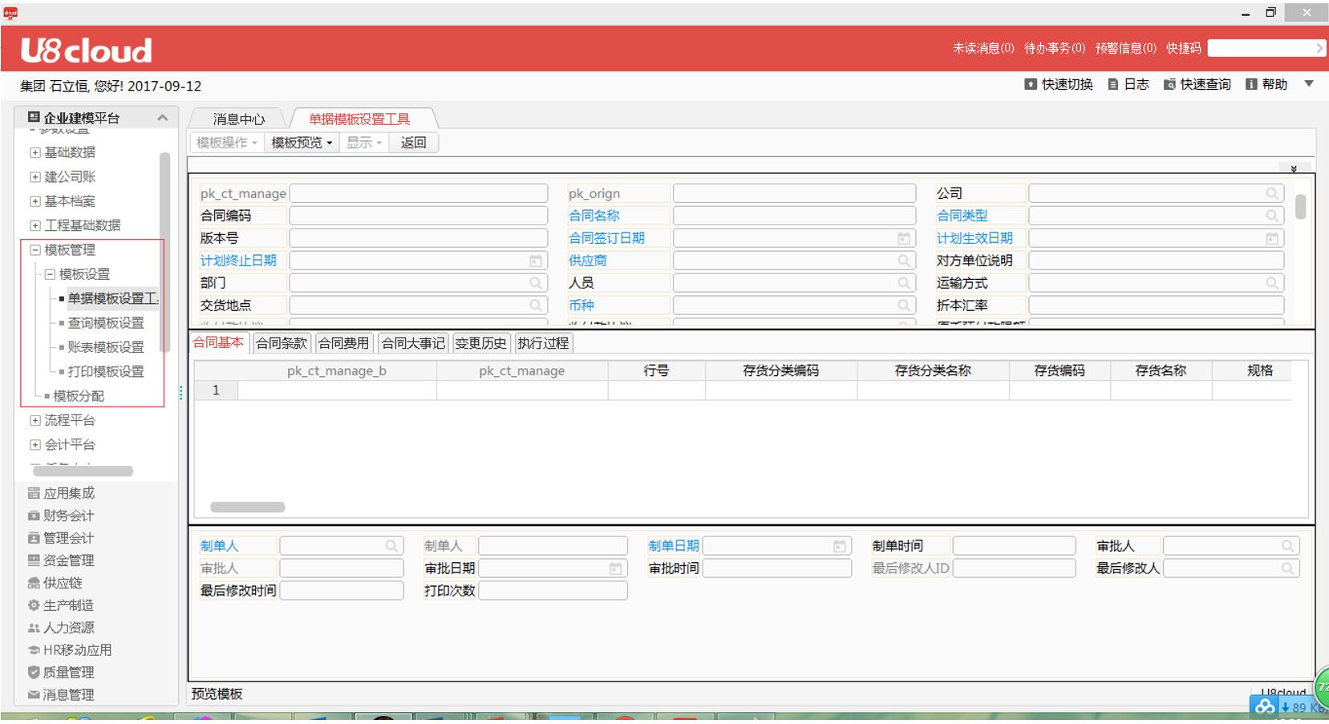This screenshot has width=1329, height=724.
Task: Expand the 基本档案 tree node
Action: 35,201
